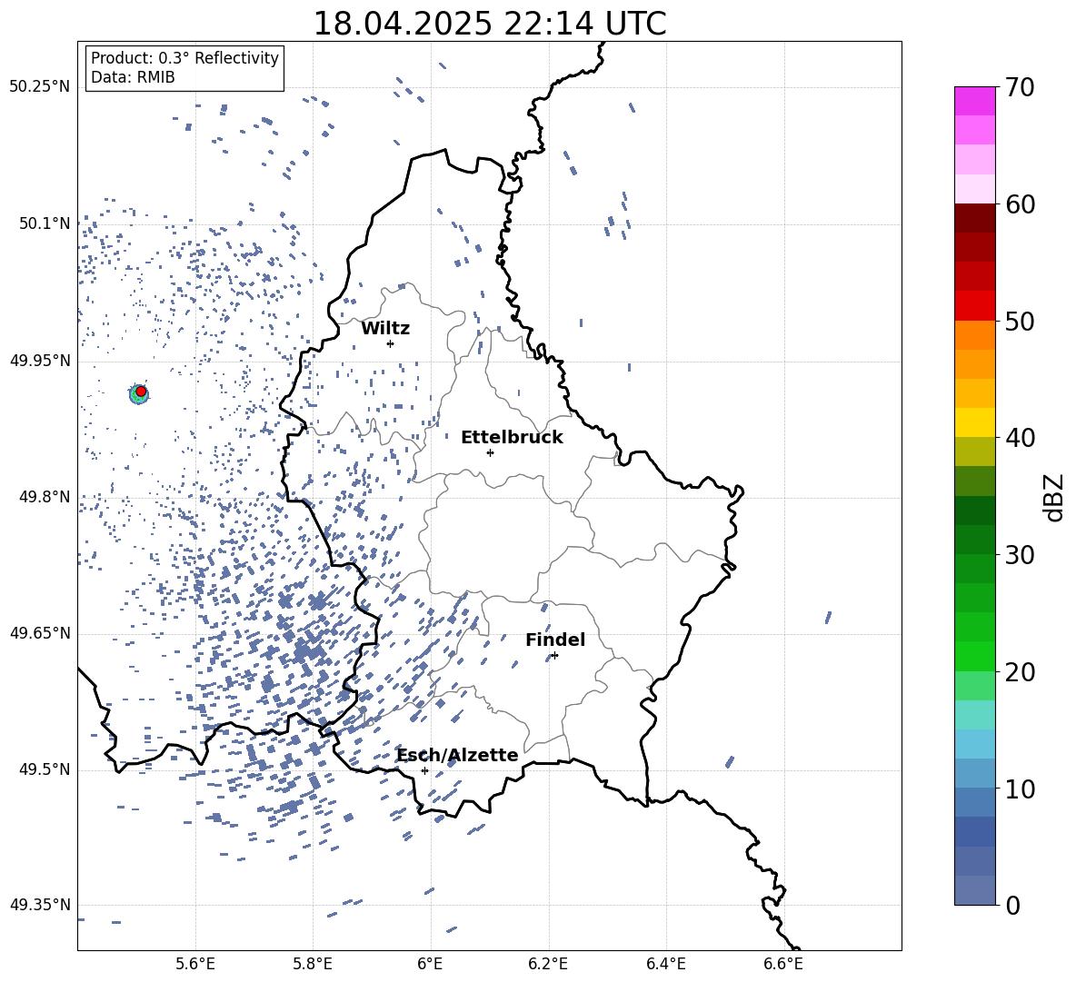The height and width of the screenshot is (982, 1076).
Task: Click the colorbar tick value 50
Action: tap(1020, 322)
